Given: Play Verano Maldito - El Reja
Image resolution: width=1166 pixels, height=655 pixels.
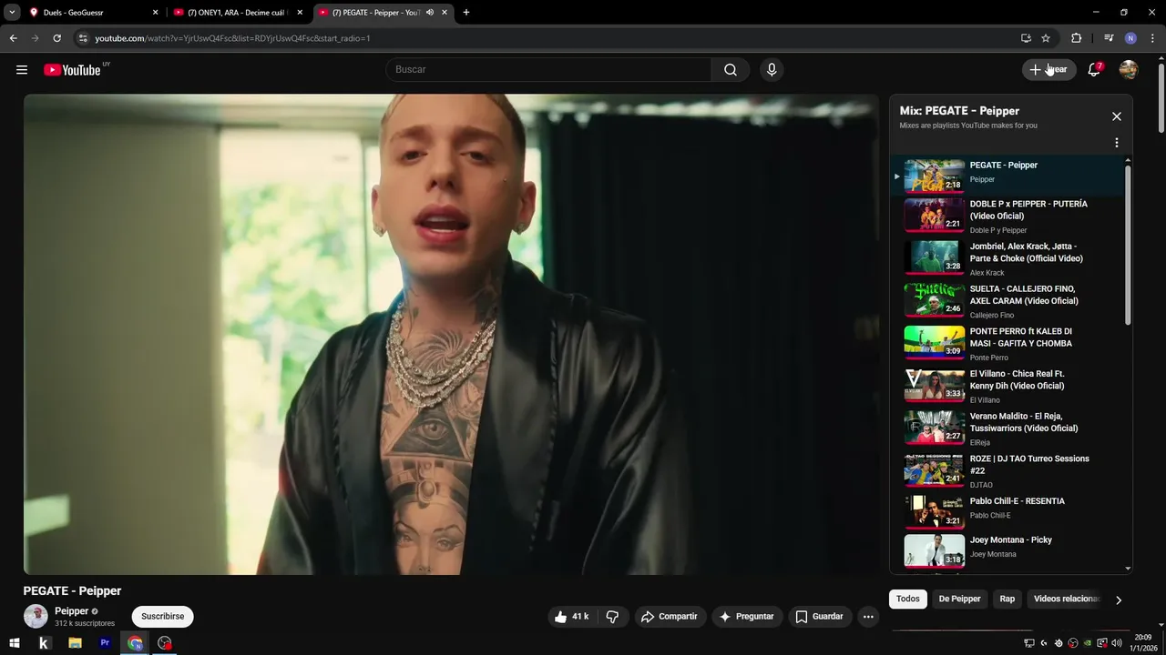Looking at the screenshot, I should click(1008, 428).
